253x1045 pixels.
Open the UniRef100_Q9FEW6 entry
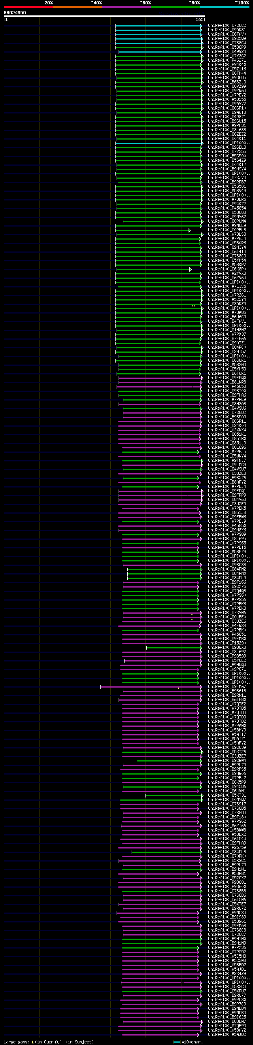(227, 517)
